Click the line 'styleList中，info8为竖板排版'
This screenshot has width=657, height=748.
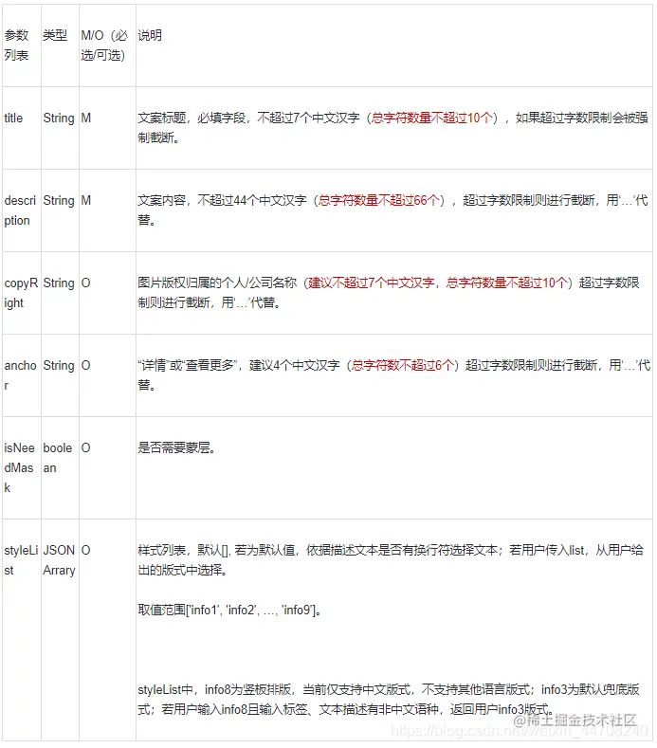tap(389, 690)
